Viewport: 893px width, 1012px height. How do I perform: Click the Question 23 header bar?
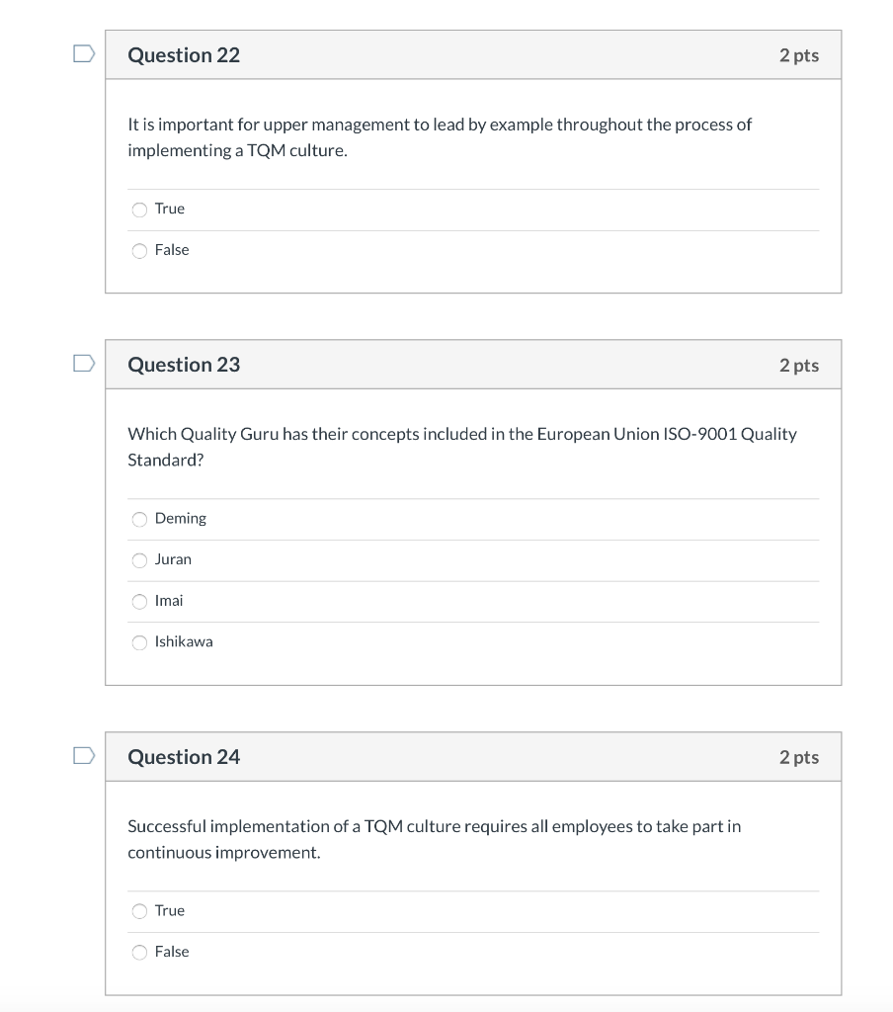point(472,364)
